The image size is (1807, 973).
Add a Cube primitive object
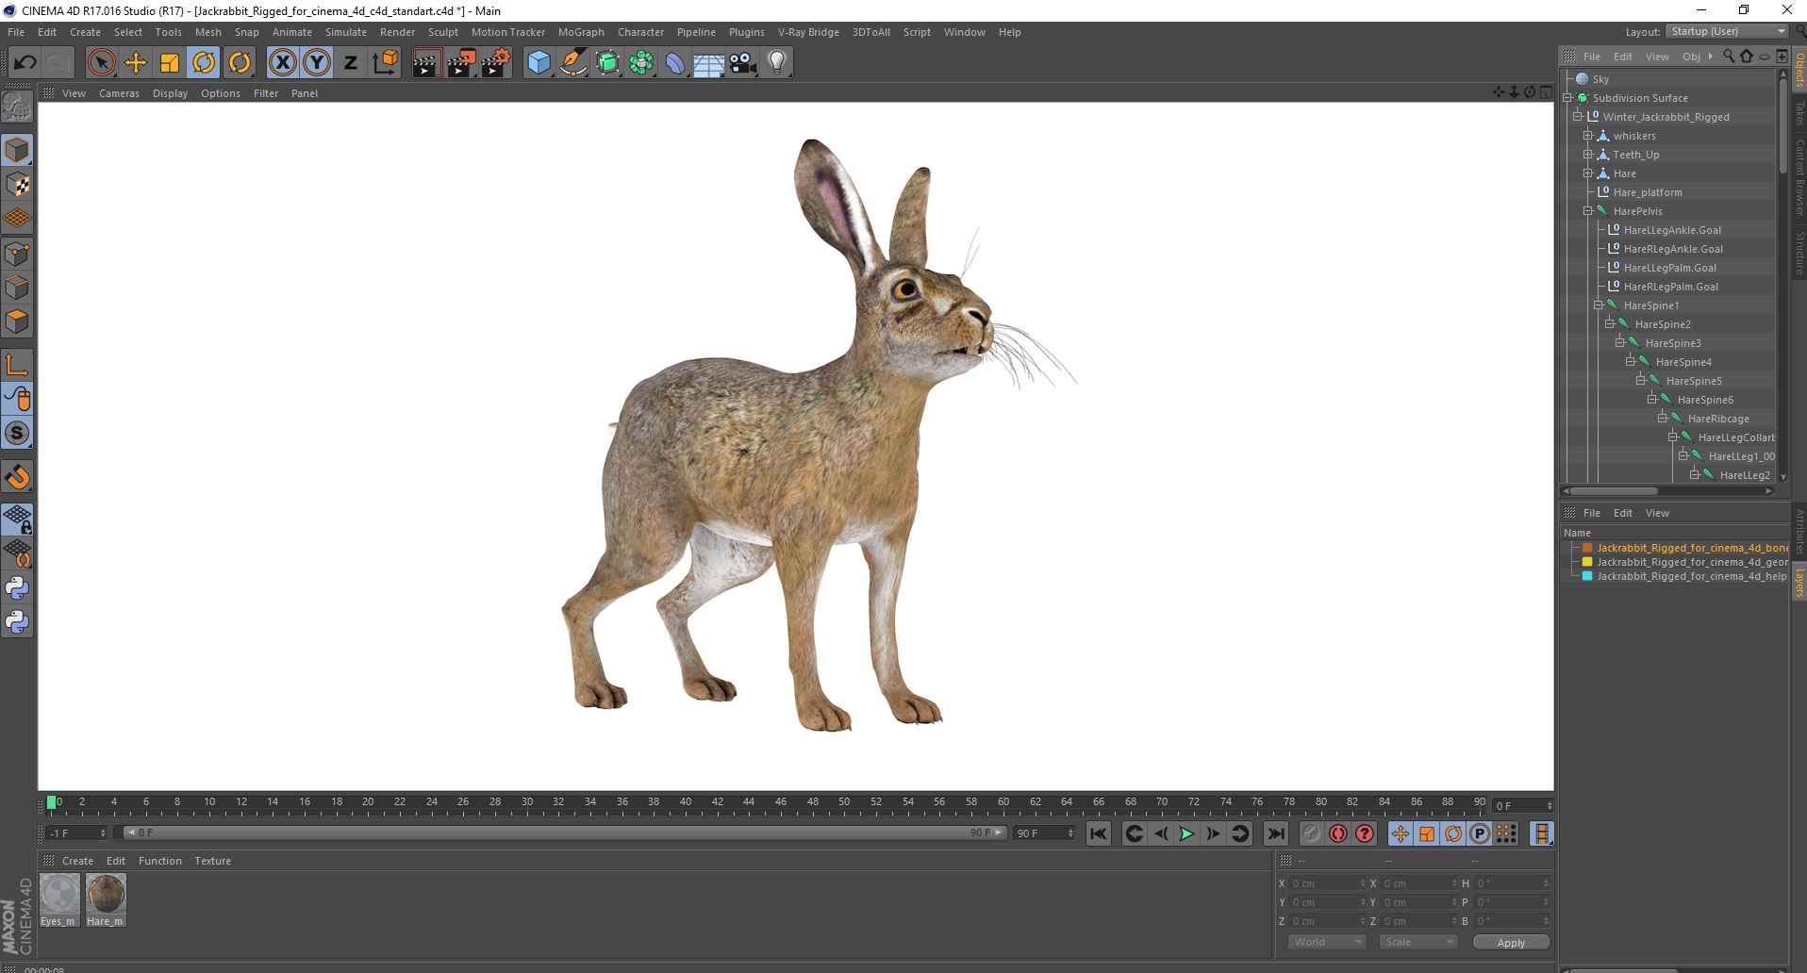539,63
